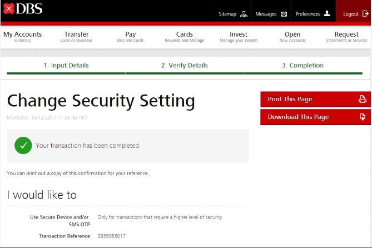Click the Sitemap hierarchy icon
372x248 pixels.
click(x=244, y=14)
